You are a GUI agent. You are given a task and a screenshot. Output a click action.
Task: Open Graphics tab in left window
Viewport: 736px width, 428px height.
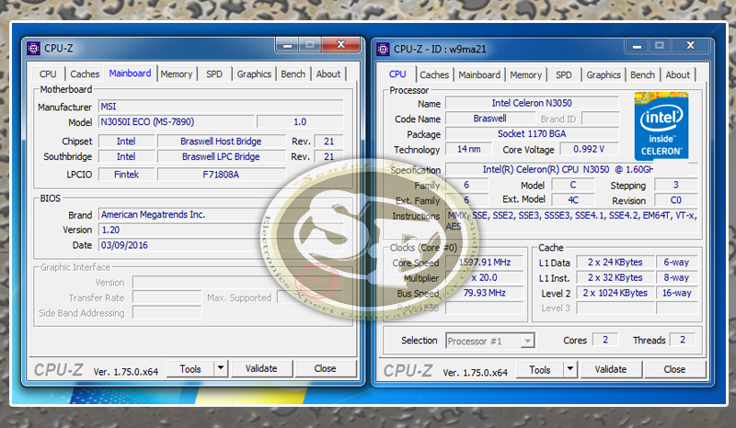254,74
